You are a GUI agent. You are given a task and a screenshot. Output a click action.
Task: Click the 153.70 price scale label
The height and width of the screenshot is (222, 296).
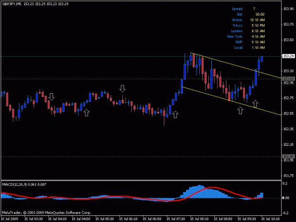tap(288, 24)
